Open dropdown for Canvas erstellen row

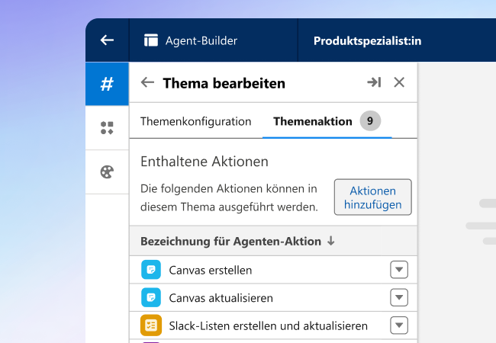399,270
